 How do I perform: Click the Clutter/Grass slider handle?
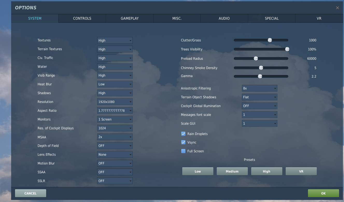[x=270, y=40]
